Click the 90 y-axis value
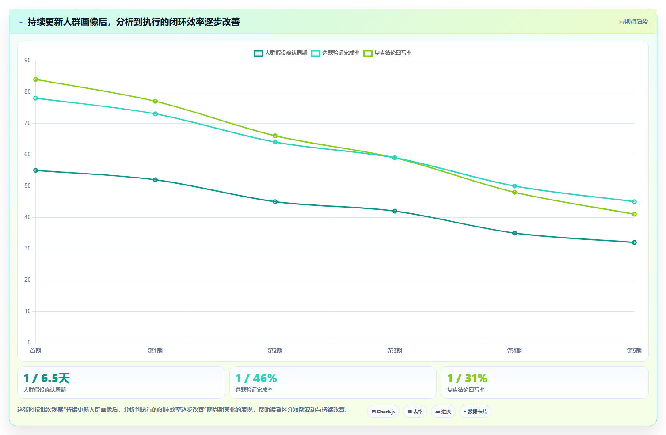Screen dimensions: 666x435 [x=27, y=61]
